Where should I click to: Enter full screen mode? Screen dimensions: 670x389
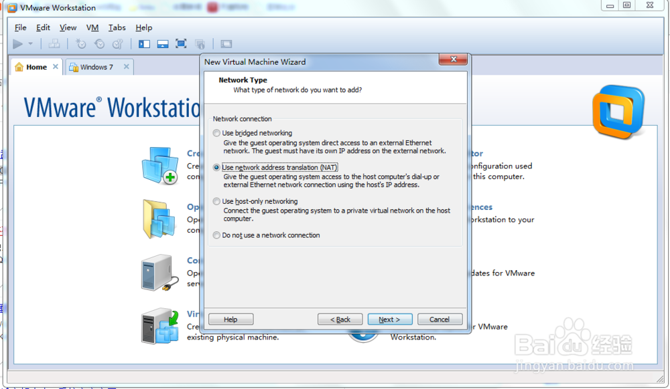(180, 43)
